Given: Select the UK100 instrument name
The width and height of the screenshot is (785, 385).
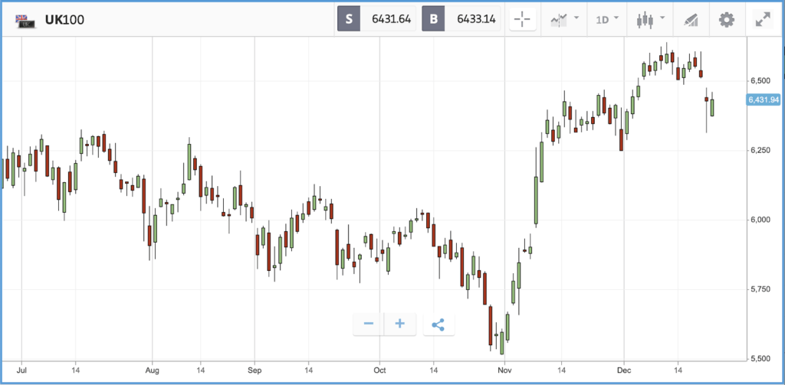Looking at the screenshot, I should coord(64,20).
